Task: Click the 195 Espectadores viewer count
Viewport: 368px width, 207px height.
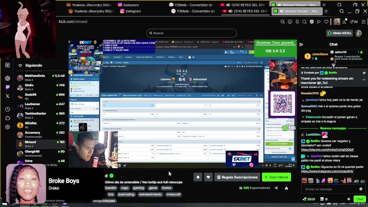Action: click(255, 188)
